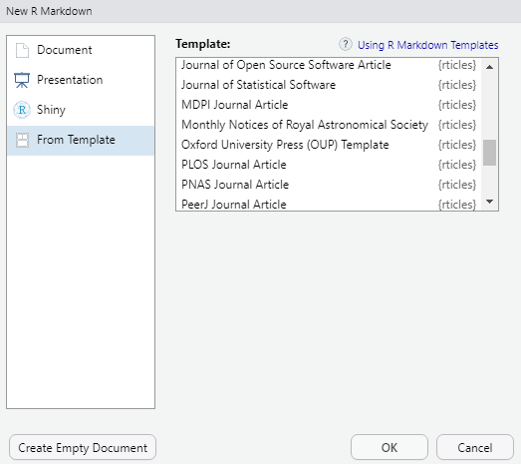
Task: Open Using R Markdown Templates link
Action: click(428, 45)
